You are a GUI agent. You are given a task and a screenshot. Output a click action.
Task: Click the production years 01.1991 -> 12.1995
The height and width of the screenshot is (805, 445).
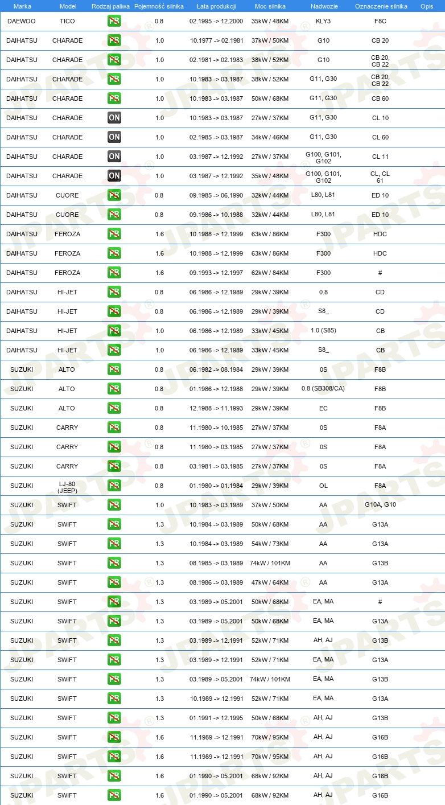pyautogui.click(x=216, y=718)
